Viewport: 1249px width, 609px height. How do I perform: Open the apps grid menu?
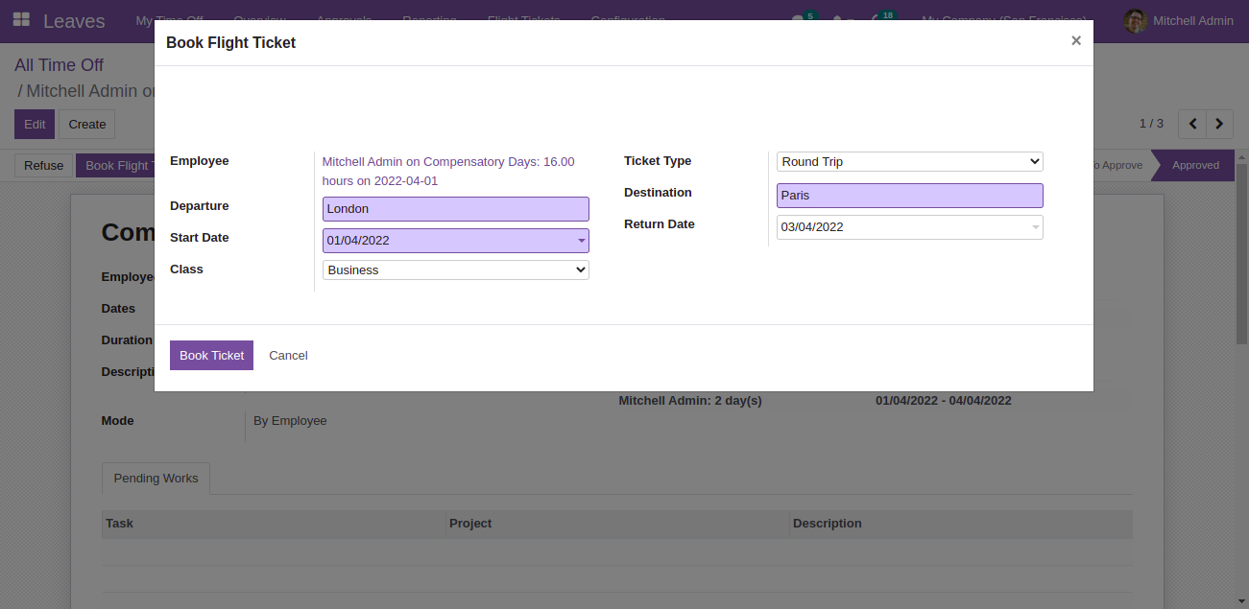(x=21, y=19)
